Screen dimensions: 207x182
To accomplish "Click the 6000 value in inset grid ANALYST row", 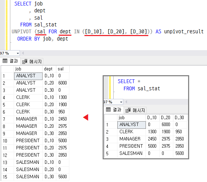I will (166, 125).
